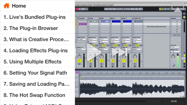Viewport: 187px width, 105px height.
Task: Set Guitar track Monitor to Off
Action: pos(108,45)
